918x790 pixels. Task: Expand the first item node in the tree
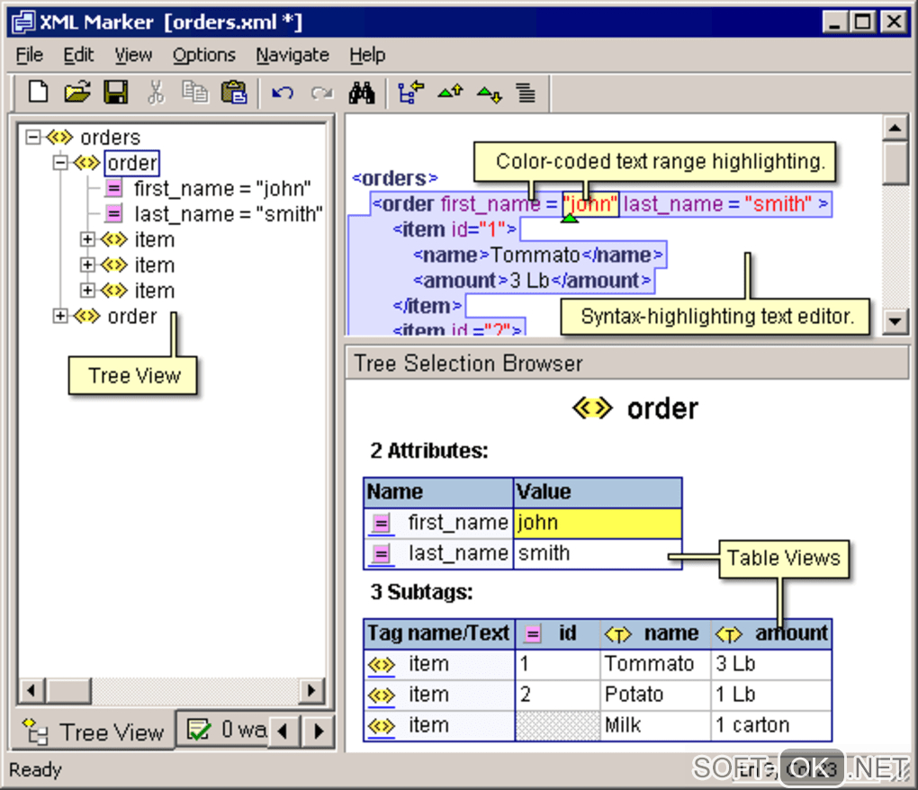pos(87,239)
